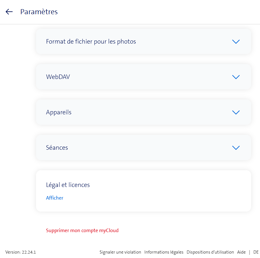
Task: Click the Afficher link under Légal et licences
Action: (x=55, y=198)
